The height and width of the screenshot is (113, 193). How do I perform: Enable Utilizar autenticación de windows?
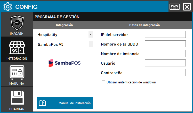point(103,82)
